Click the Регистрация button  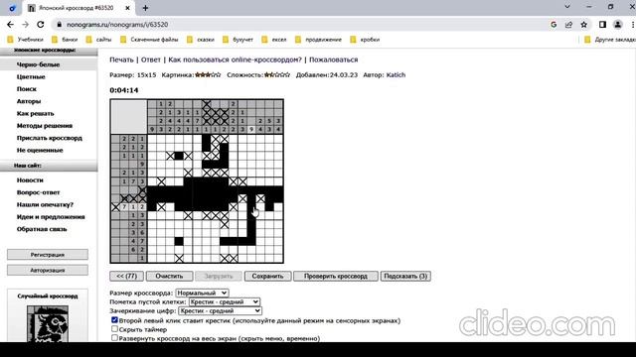[48, 255]
